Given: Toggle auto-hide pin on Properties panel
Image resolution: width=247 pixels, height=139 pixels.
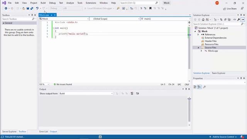Looking at the screenshot, I should click(x=241, y=78).
